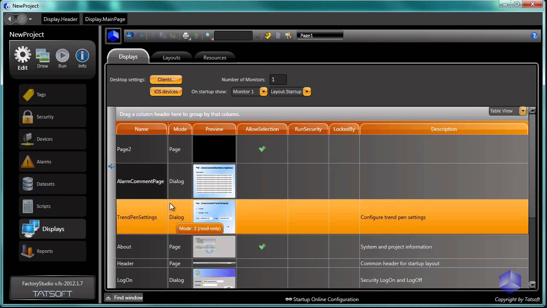
Task: Click the keys toolbar icon
Action: point(288,36)
